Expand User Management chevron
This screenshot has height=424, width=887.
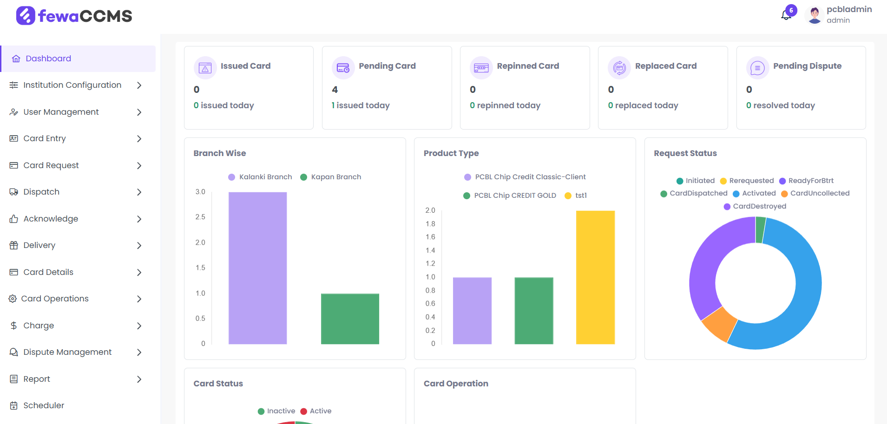coord(139,112)
